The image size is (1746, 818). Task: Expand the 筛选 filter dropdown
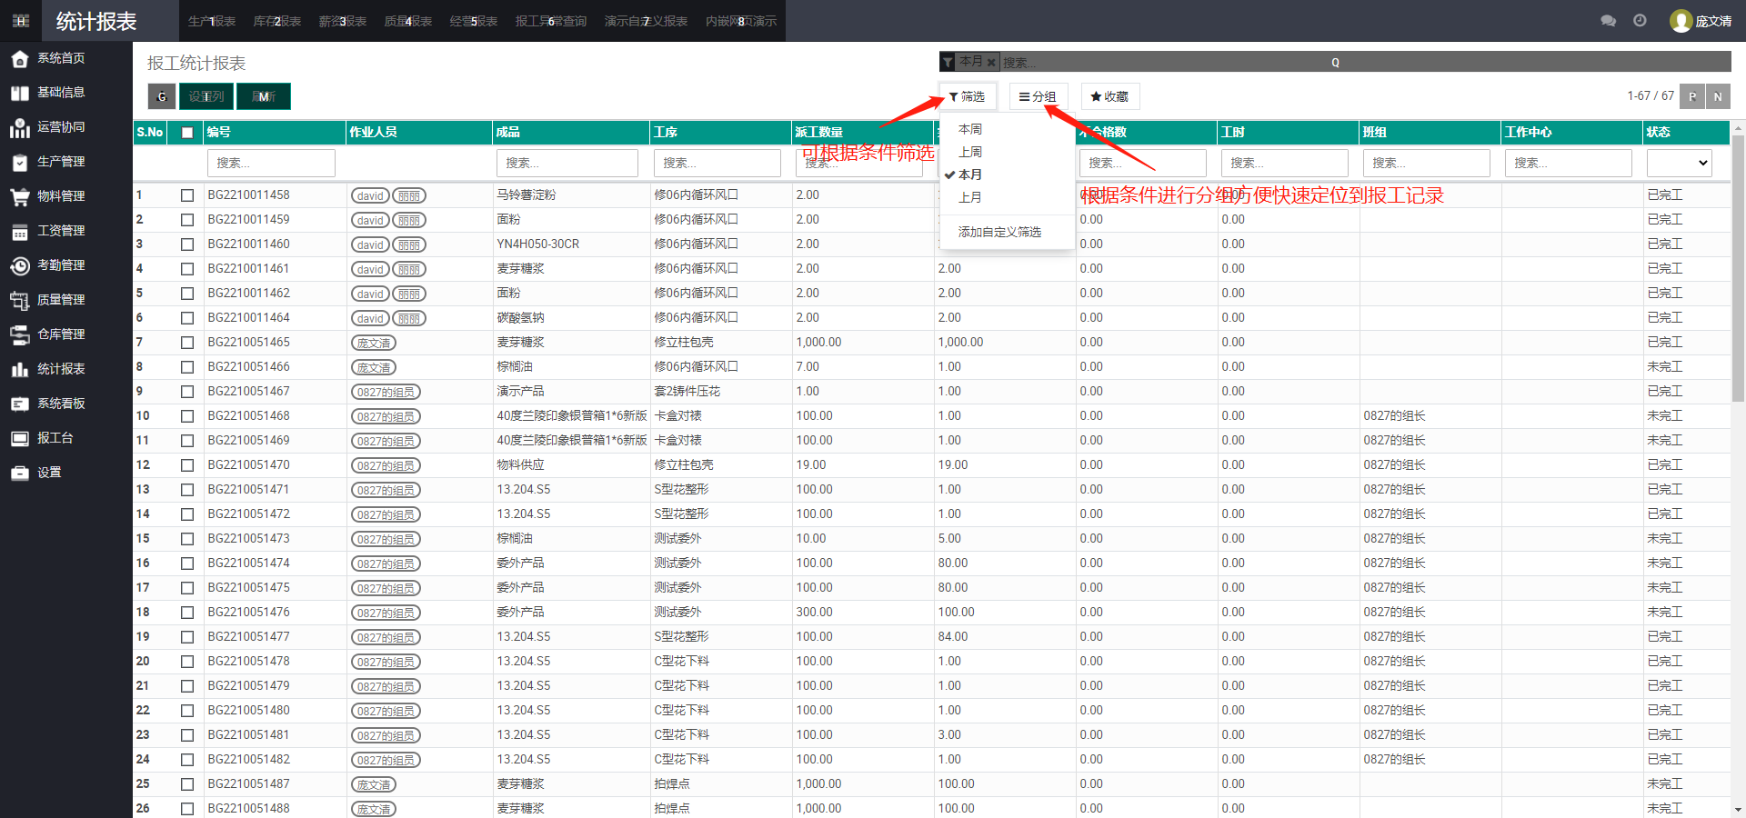(x=967, y=96)
